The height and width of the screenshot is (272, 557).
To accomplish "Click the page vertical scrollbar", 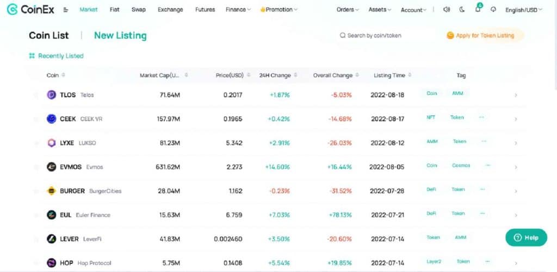I will click(x=555, y=46).
